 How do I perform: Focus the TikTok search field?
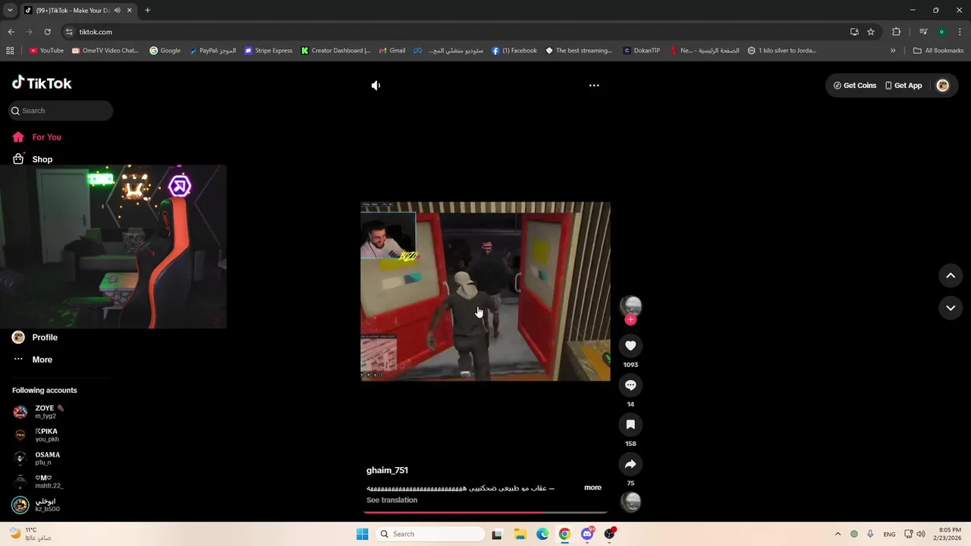[61, 111]
